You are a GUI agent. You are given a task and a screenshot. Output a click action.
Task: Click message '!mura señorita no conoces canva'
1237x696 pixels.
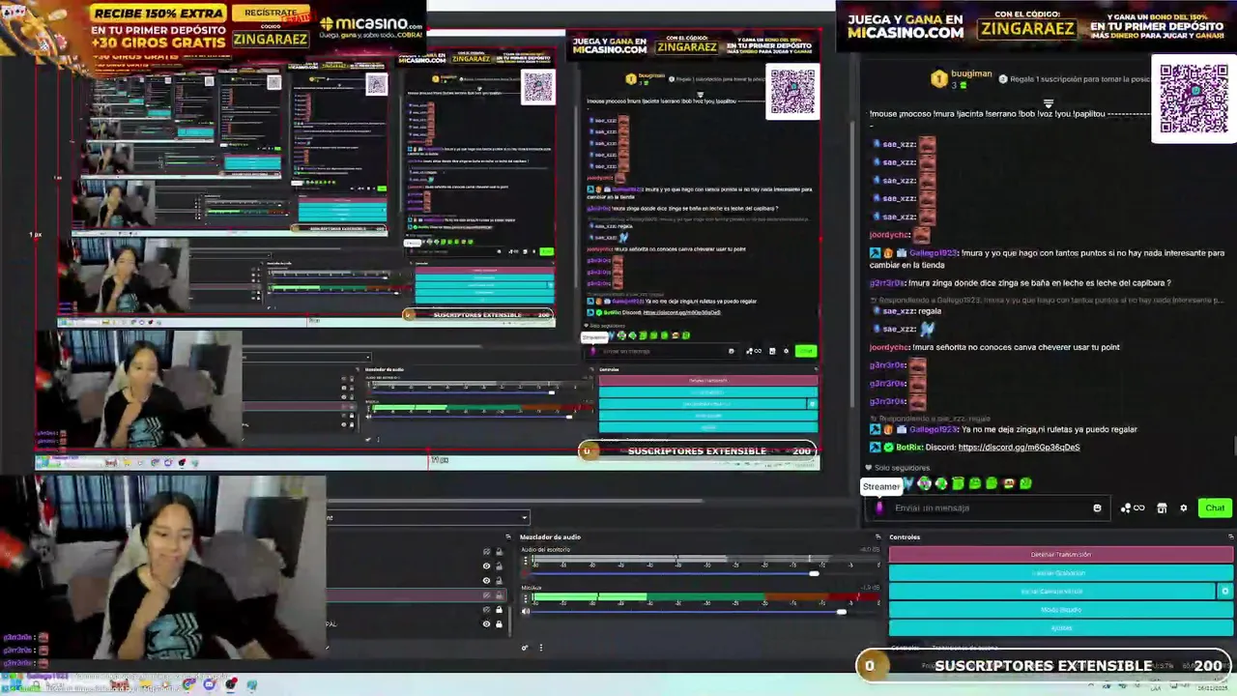coord(1015,347)
